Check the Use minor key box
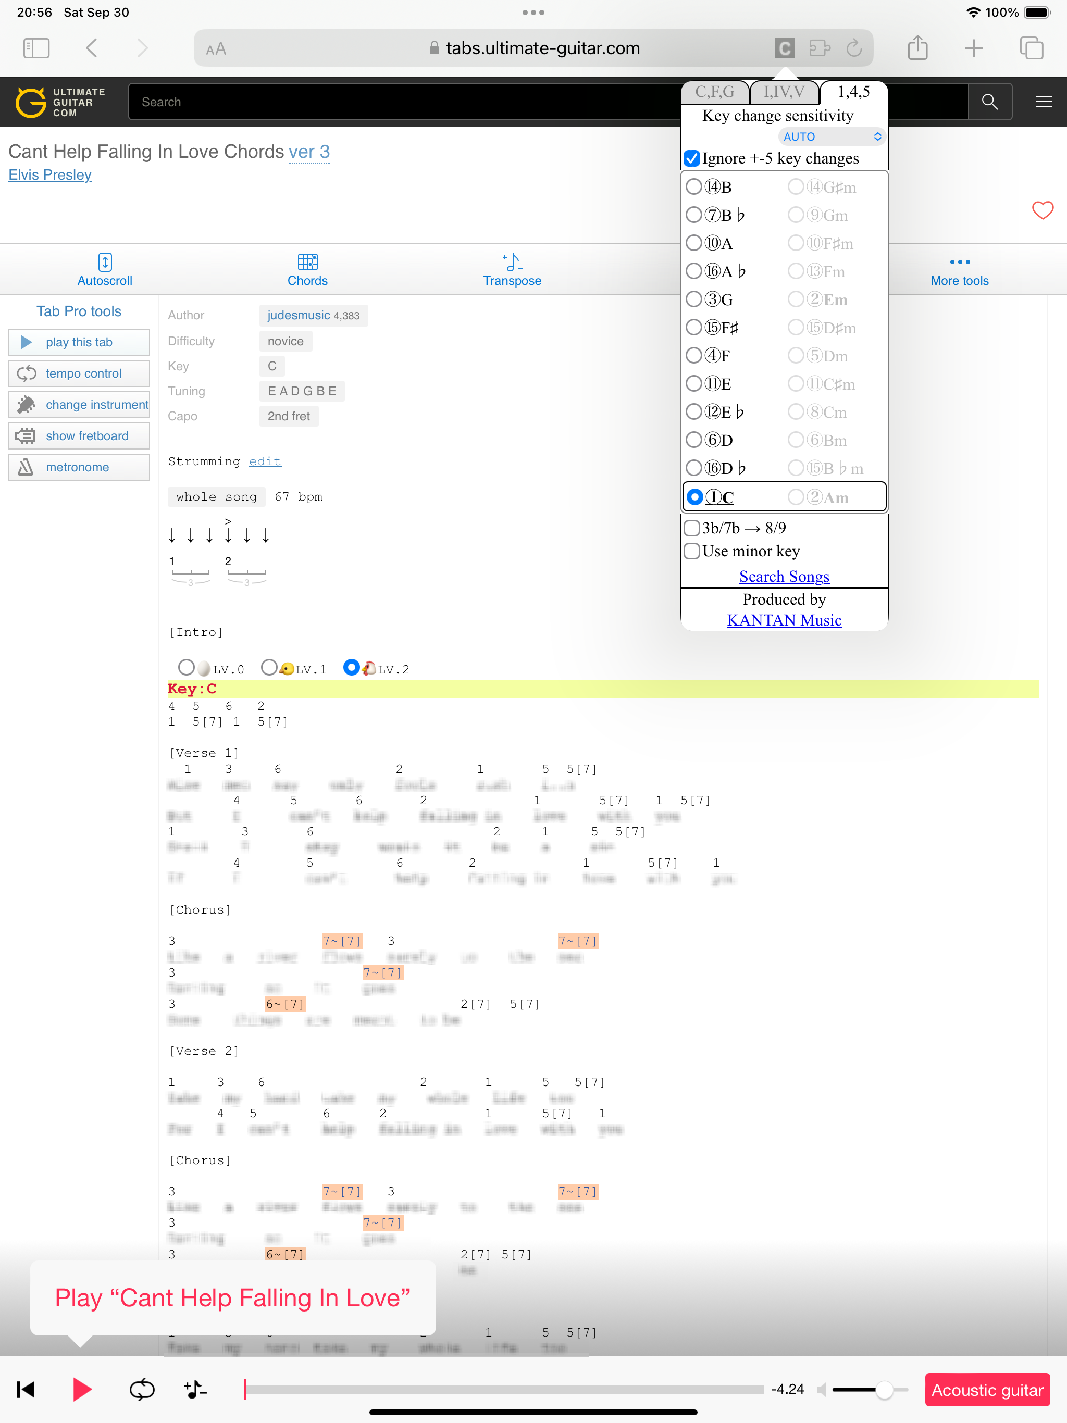This screenshot has height=1423, width=1067. (692, 551)
